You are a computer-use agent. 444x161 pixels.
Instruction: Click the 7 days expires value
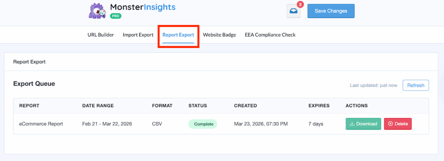coord(316,124)
